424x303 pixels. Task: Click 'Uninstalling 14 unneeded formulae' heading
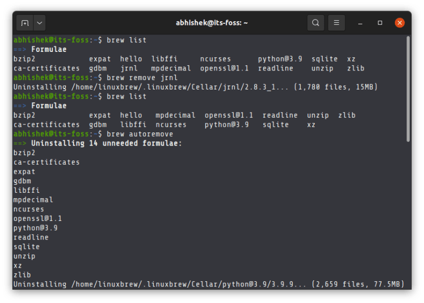tap(106, 144)
